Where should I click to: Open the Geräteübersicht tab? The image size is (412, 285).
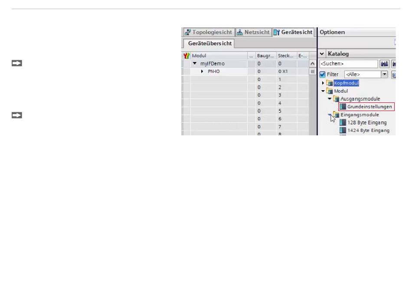209,43
